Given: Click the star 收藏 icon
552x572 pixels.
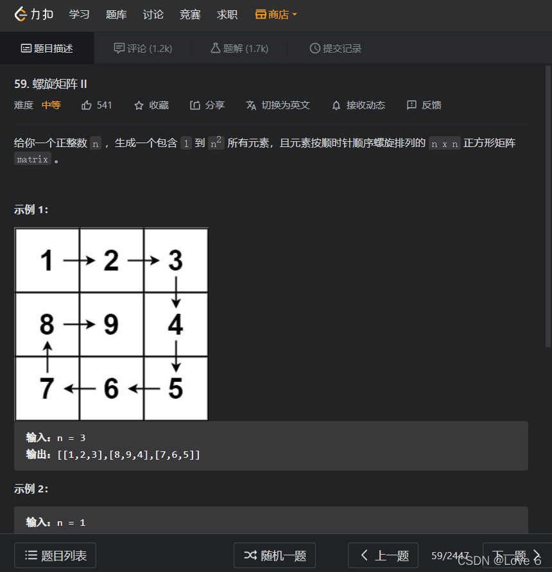Looking at the screenshot, I should (x=139, y=105).
